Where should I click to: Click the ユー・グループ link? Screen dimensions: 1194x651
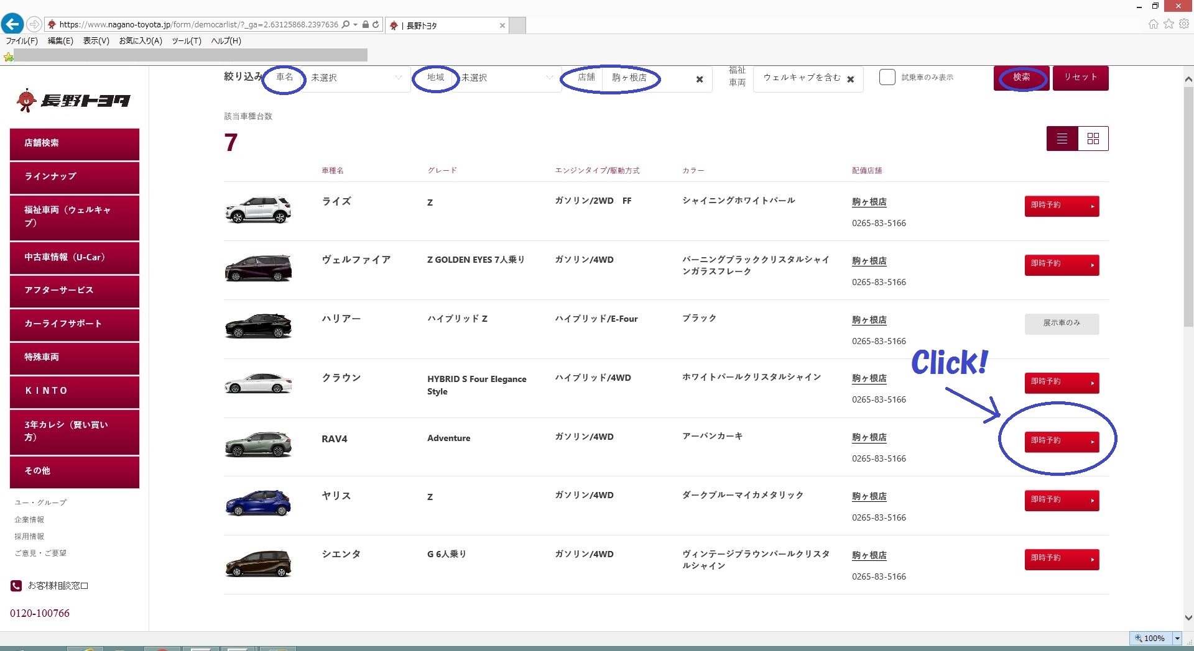[40, 502]
